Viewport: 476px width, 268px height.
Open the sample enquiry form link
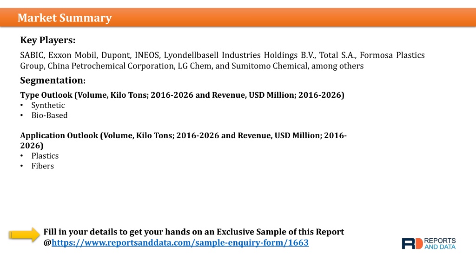coord(180,243)
